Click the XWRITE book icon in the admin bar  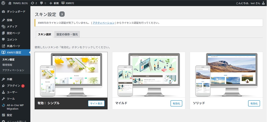[x=63, y=3]
